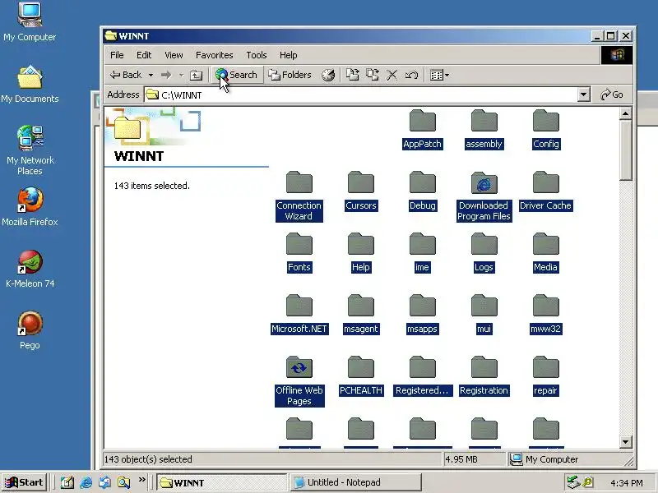The image size is (658, 493).
Task: Go up one folder level
Action: point(196,75)
